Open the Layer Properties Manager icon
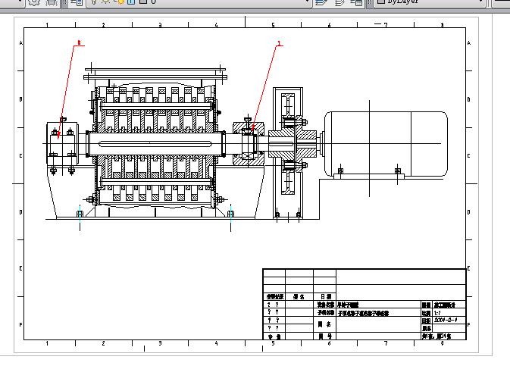 77,2
